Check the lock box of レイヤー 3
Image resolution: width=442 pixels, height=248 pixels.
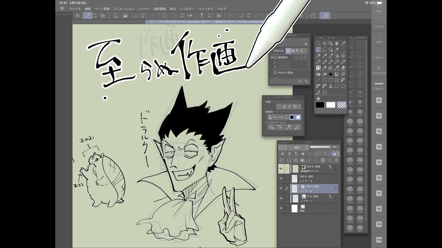coord(287,178)
